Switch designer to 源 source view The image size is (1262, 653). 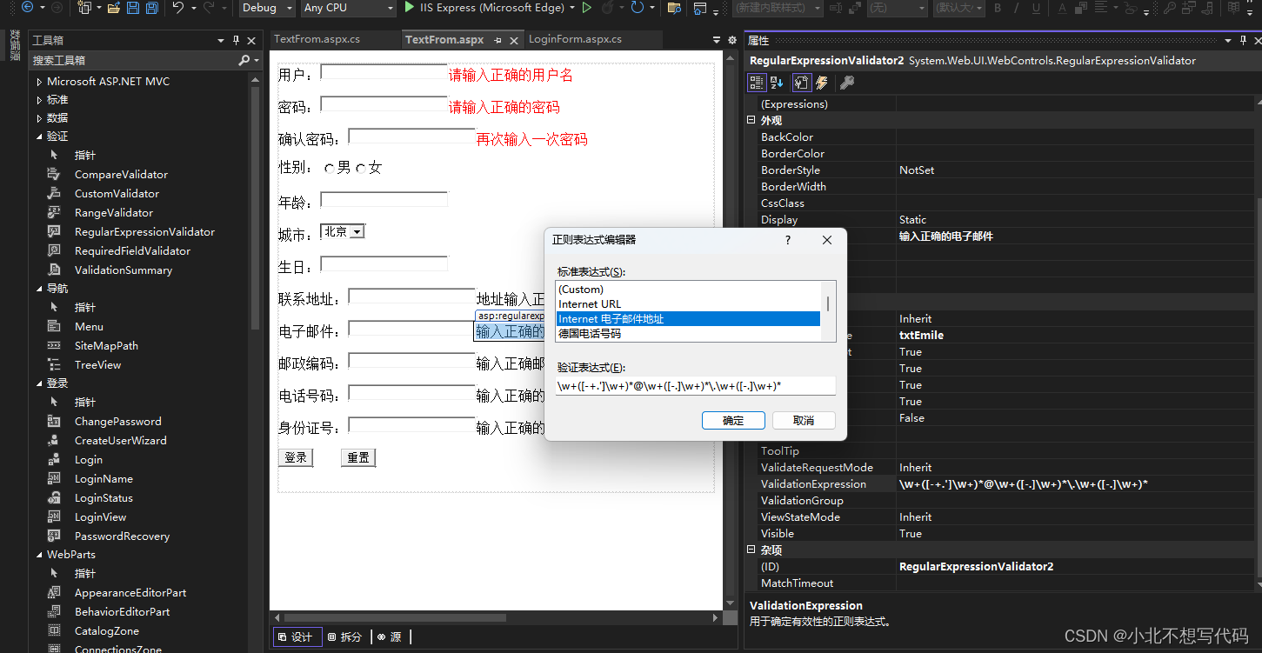pyautogui.click(x=391, y=636)
